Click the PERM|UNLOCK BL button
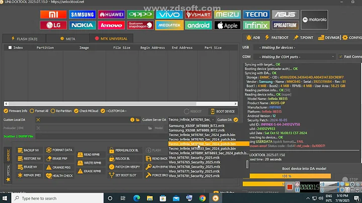The image size is (362, 203). [124, 150]
